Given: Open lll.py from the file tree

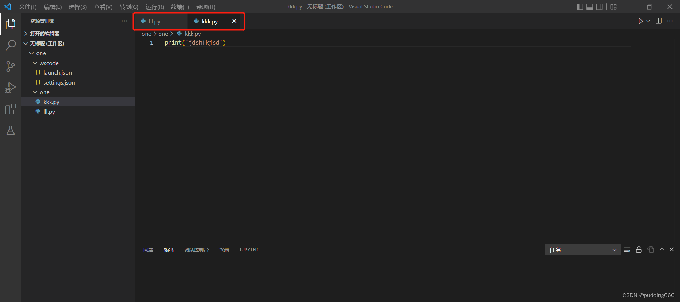Looking at the screenshot, I should [78, 111].
